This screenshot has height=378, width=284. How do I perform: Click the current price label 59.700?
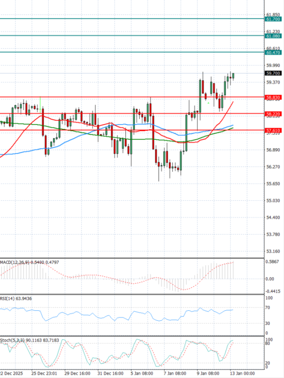pyautogui.click(x=273, y=73)
